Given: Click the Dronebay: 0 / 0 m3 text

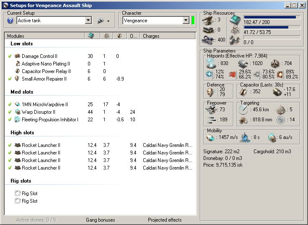Looking at the screenshot, I should pyautogui.click(x=223, y=158).
